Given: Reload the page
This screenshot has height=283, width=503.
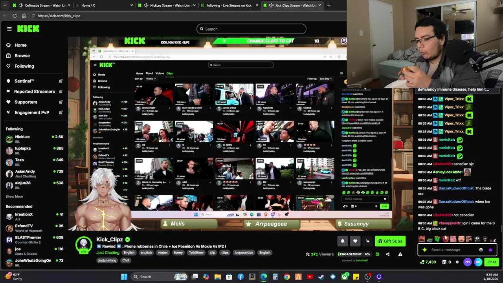Looking at the screenshot, I should 15,16.
